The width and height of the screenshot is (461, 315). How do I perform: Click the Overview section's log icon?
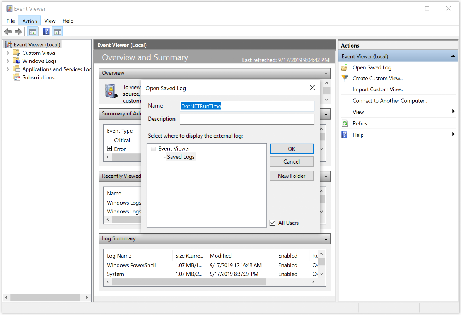pyautogui.click(x=111, y=90)
